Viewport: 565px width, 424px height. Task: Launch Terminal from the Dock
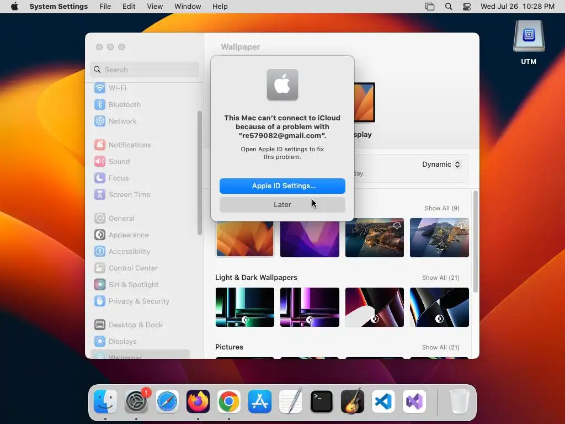point(322,401)
